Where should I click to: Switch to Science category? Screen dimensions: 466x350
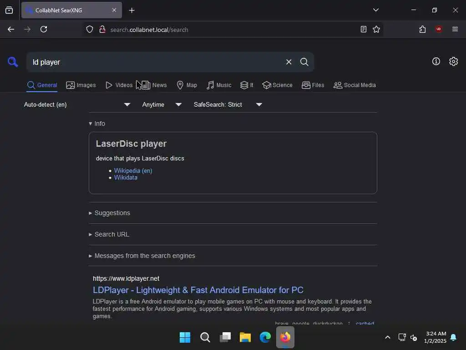click(277, 85)
